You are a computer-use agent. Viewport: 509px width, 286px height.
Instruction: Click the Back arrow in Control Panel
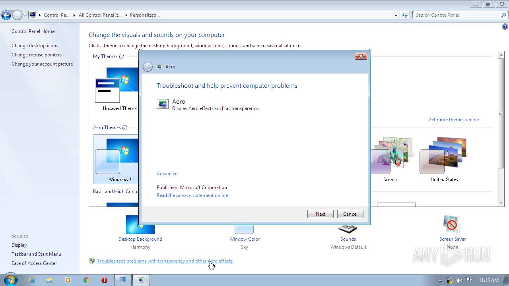coord(6,15)
